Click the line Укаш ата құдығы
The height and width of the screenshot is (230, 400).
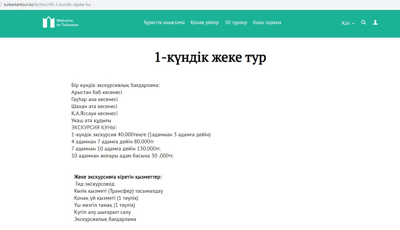pyautogui.click(x=91, y=120)
